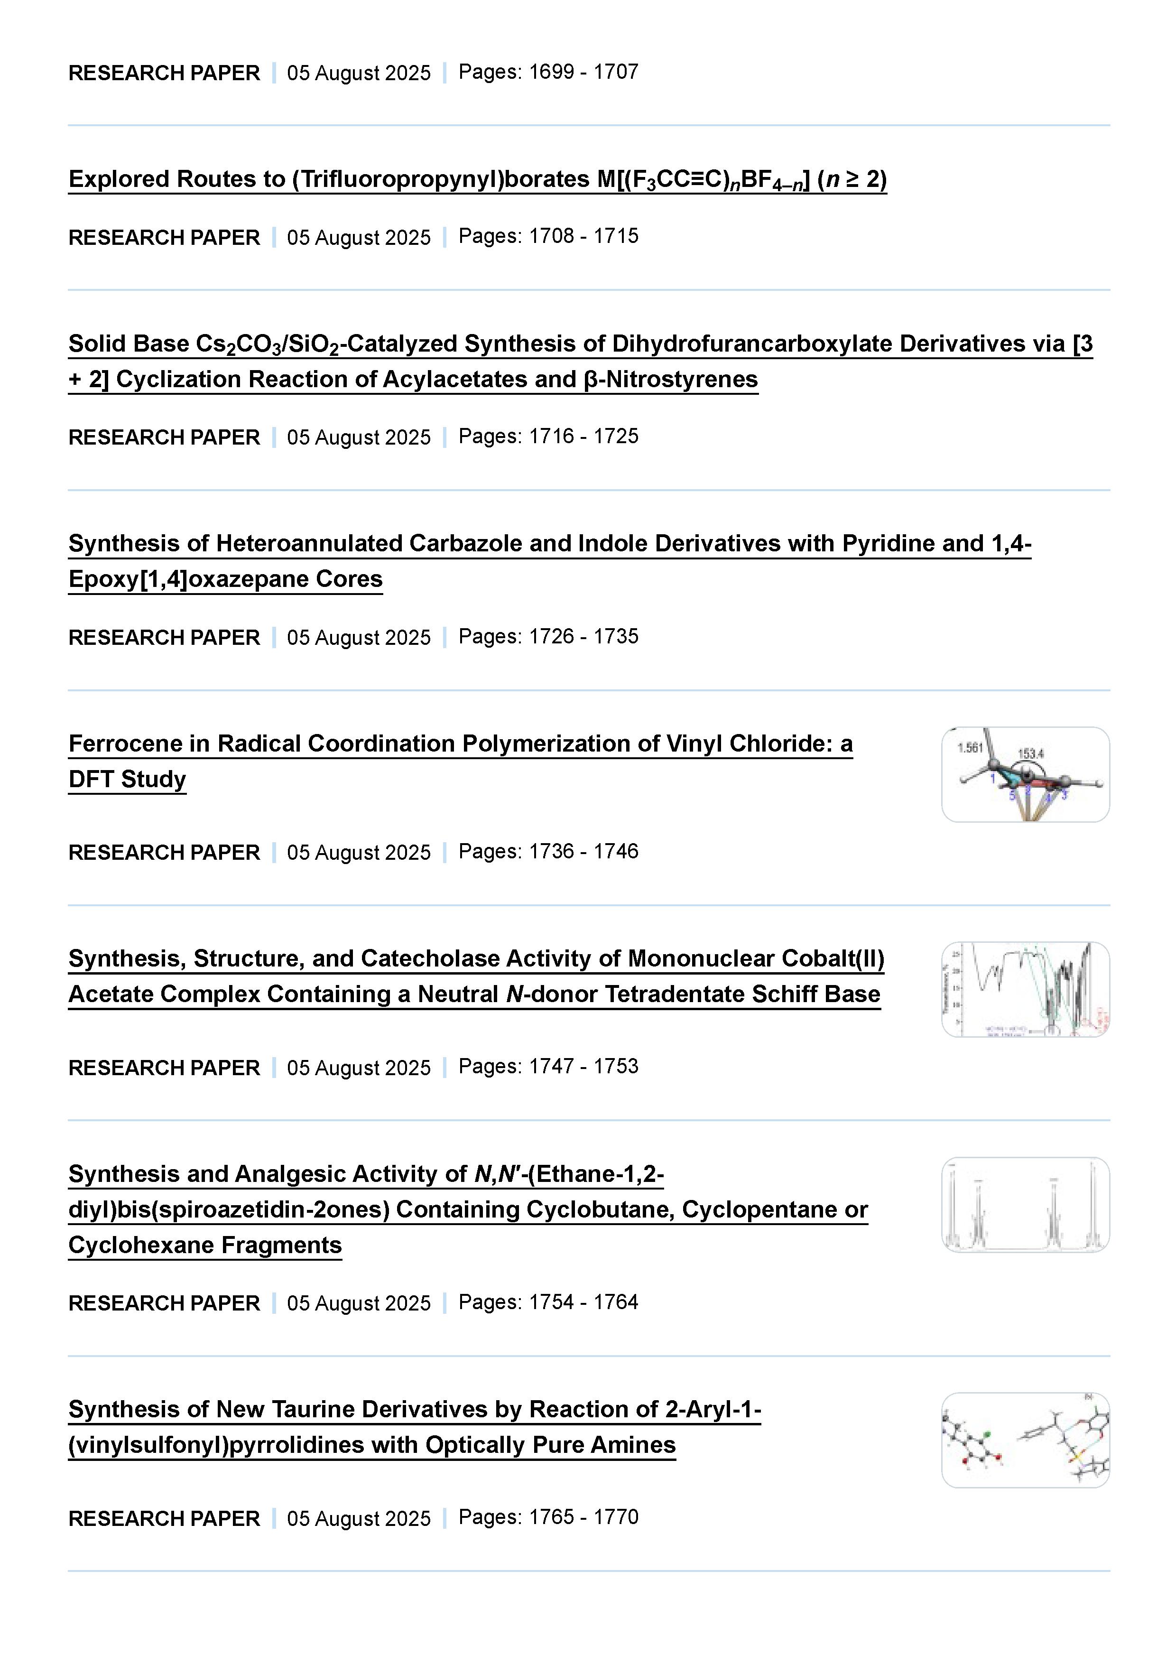This screenshot has width=1157, height=1664.
Task: Click RESEARCH PAPER label above the borates title
Action: [x=164, y=73]
